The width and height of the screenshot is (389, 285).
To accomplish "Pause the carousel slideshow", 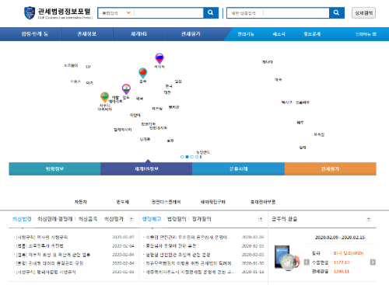I will tap(201, 157).
